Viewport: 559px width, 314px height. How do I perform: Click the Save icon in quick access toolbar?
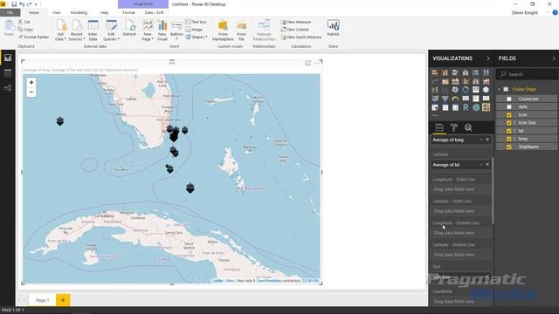[x=14, y=4]
